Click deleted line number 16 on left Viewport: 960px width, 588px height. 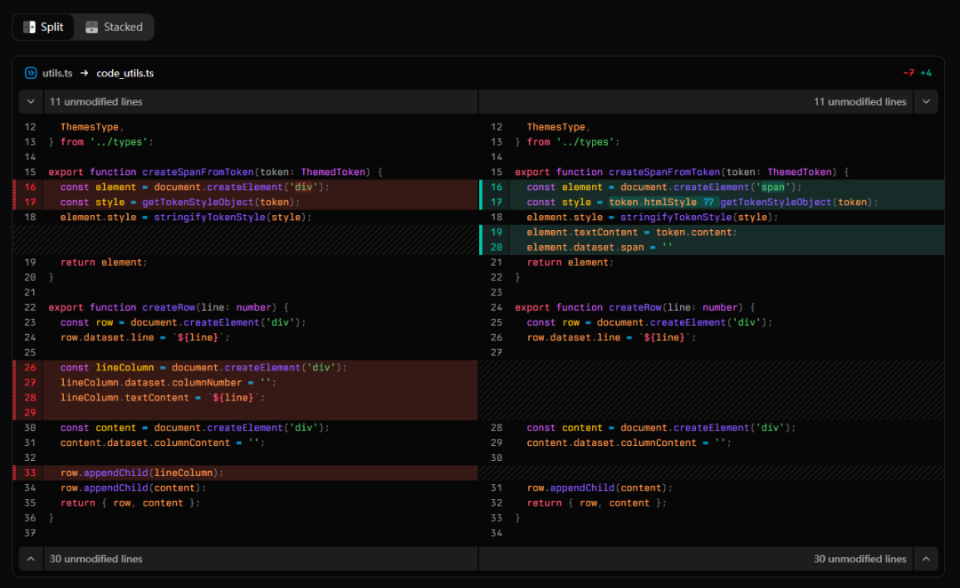click(x=30, y=187)
